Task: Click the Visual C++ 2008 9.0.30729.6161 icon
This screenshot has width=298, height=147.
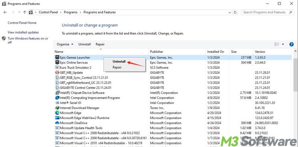Action: pos(57,138)
